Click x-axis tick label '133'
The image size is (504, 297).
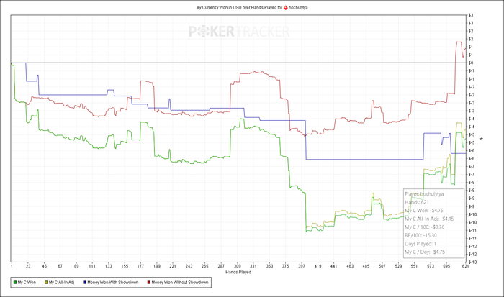pyautogui.click(x=108, y=266)
